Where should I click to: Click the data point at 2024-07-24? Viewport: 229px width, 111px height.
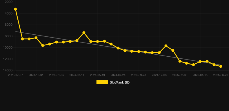[x=118, y=48]
